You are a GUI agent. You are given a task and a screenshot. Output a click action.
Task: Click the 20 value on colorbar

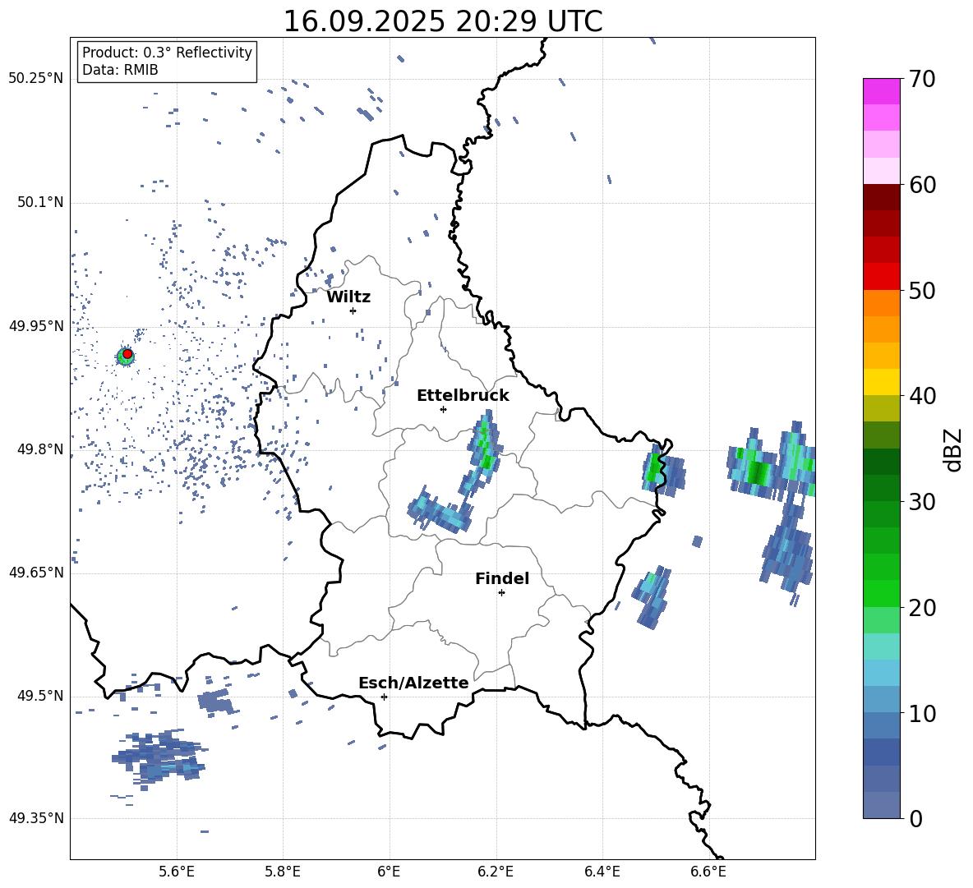pyautogui.click(x=922, y=607)
